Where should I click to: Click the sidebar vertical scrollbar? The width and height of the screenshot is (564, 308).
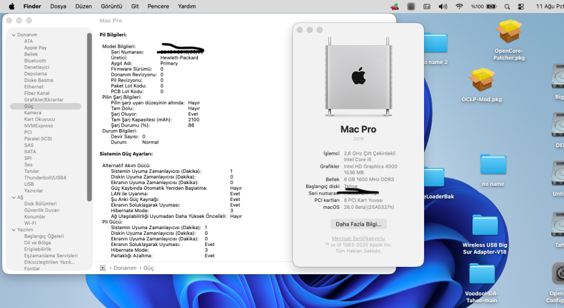tap(89, 117)
